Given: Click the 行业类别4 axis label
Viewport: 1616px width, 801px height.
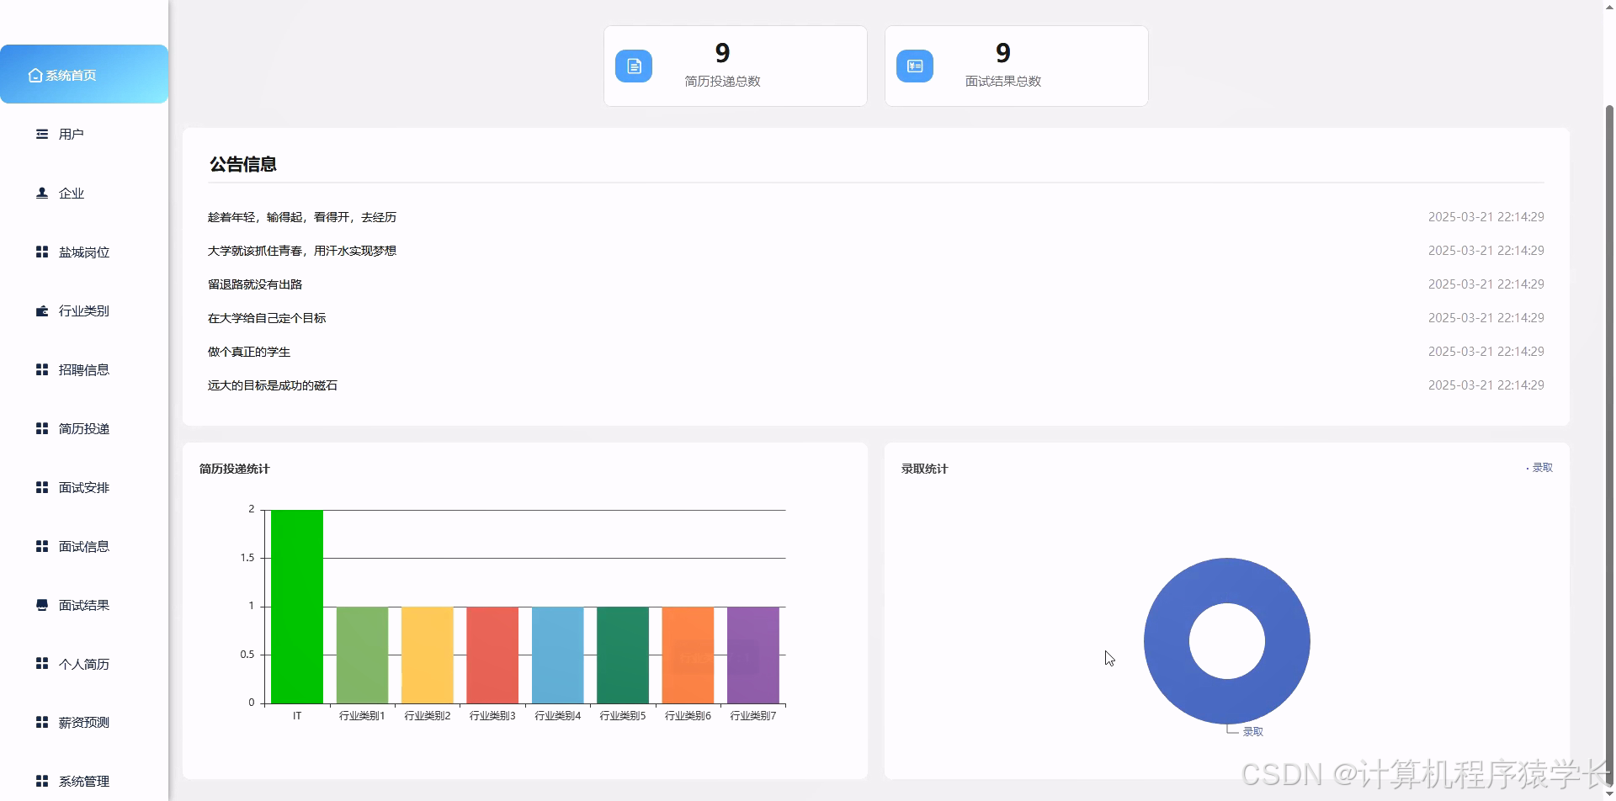Looking at the screenshot, I should point(558,716).
